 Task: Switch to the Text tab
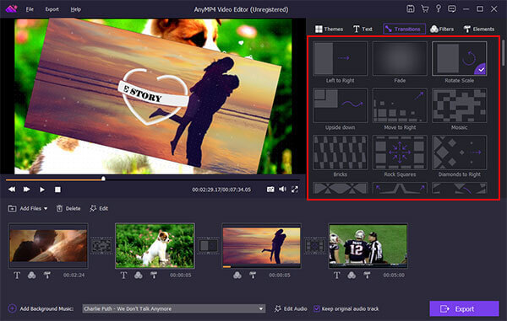click(363, 29)
